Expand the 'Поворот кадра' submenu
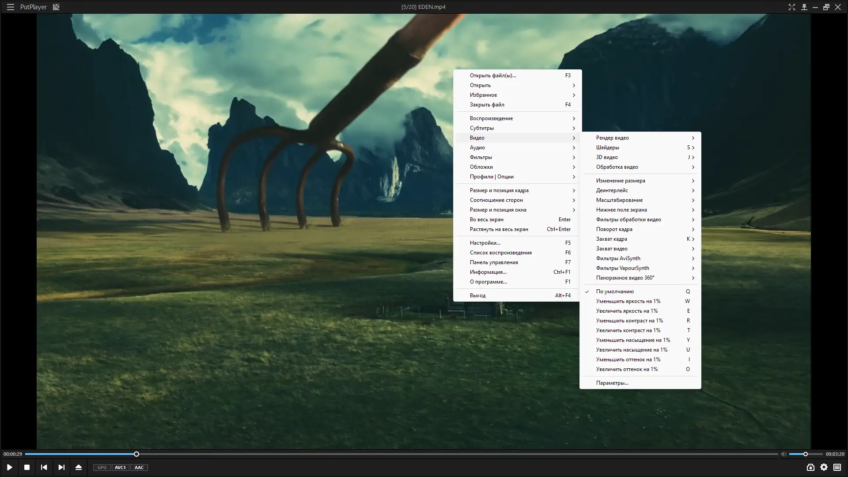 point(614,229)
